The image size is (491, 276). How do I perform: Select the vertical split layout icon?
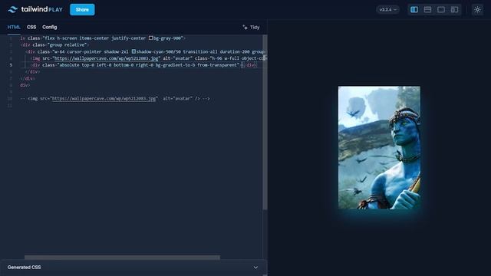pos(414,10)
